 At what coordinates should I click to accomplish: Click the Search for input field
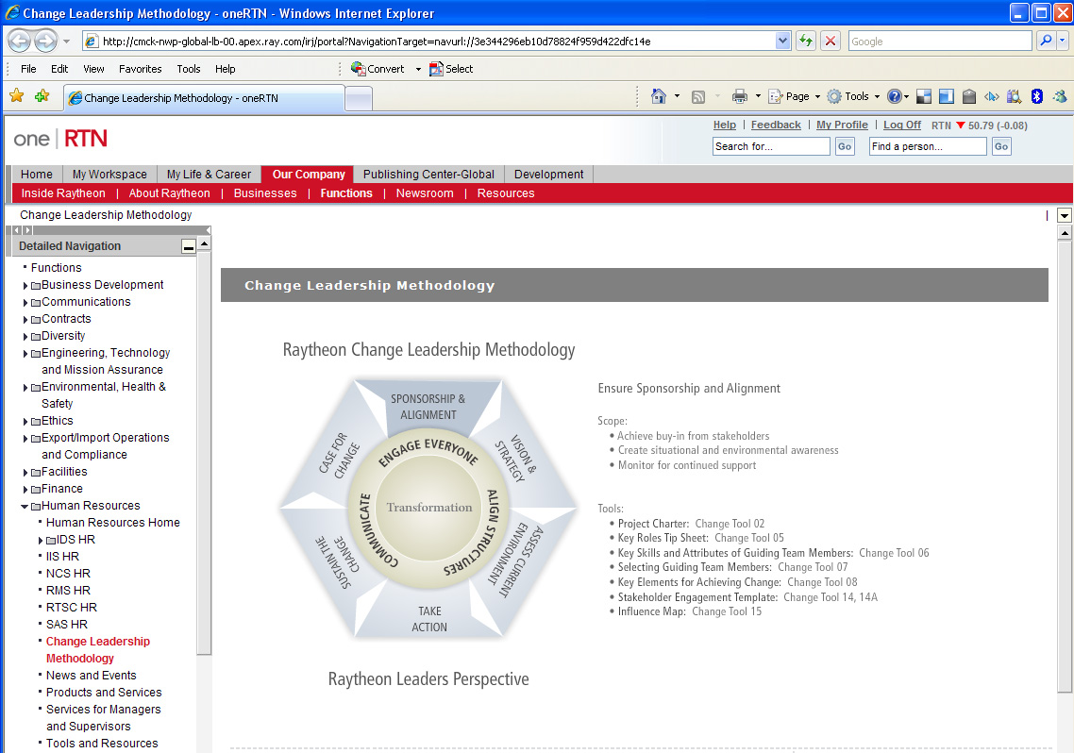coord(771,146)
